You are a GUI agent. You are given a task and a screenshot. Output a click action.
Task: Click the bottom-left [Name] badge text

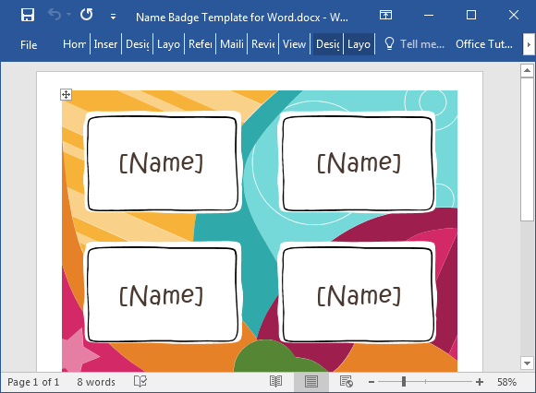(161, 295)
